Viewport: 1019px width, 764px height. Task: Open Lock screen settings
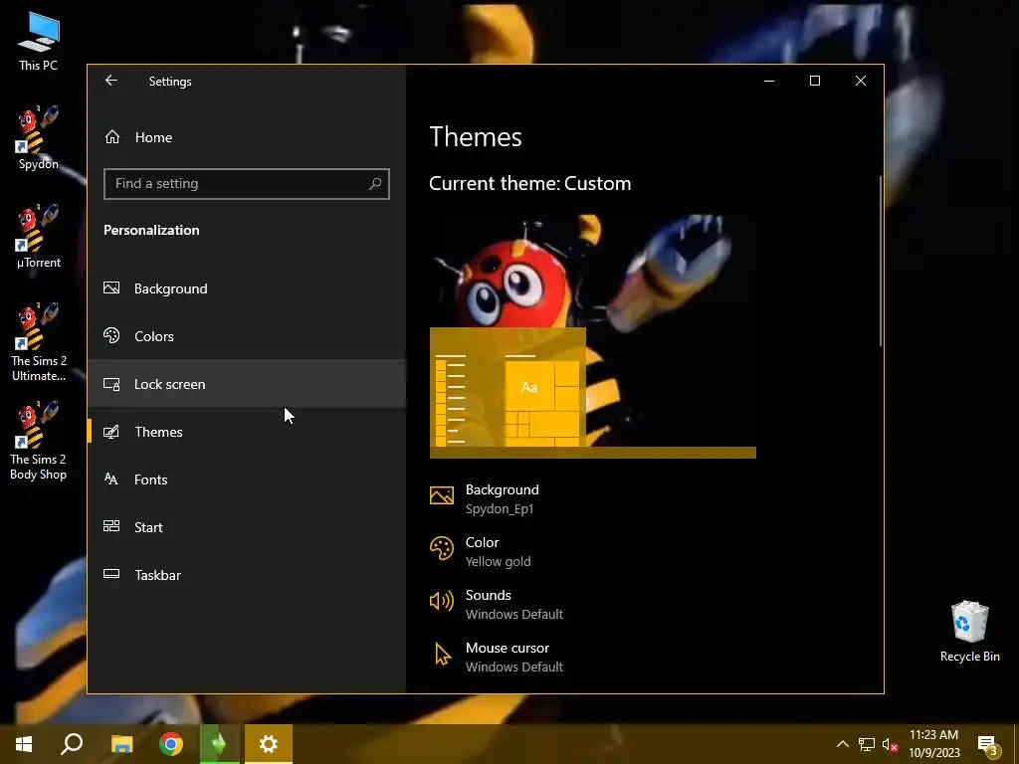(247, 384)
